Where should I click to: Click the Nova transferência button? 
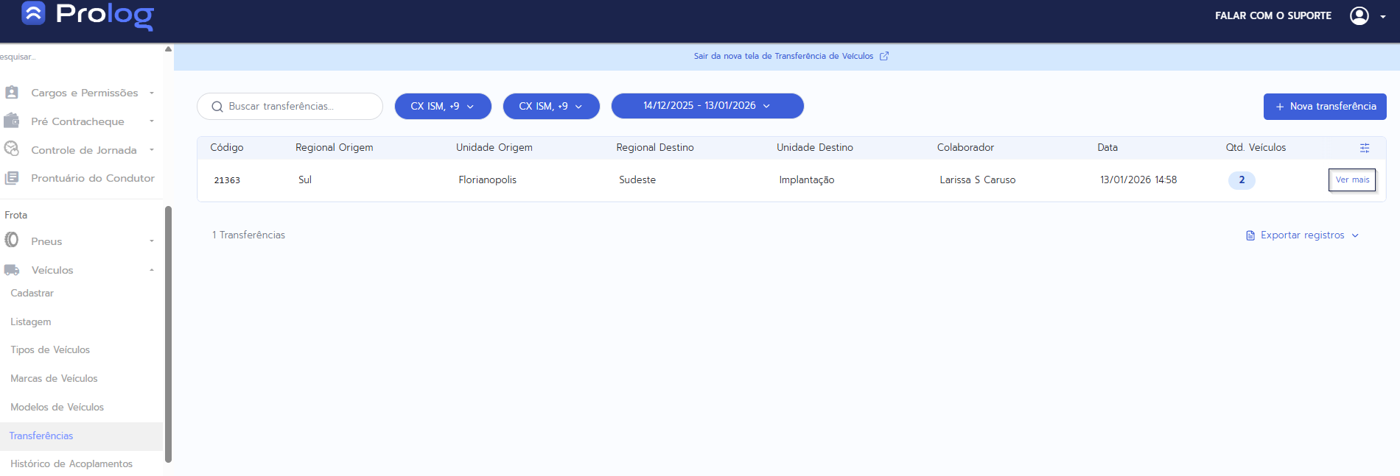pyautogui.click(x=1324, y=106)
